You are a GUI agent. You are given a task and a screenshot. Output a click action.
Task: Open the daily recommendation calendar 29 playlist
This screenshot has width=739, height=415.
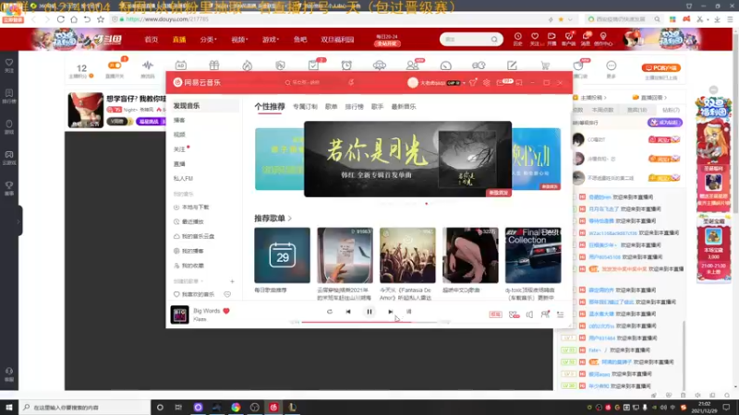(x=283, y=255)
